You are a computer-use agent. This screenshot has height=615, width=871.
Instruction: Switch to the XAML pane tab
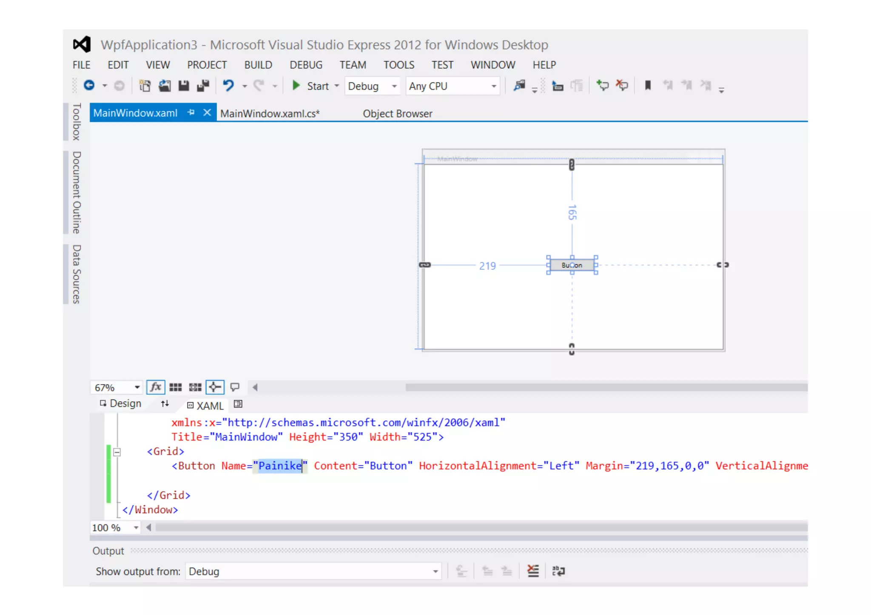[x=205, y=405]
